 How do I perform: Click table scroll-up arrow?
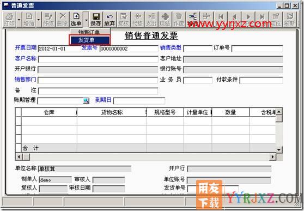pos(279,112)
